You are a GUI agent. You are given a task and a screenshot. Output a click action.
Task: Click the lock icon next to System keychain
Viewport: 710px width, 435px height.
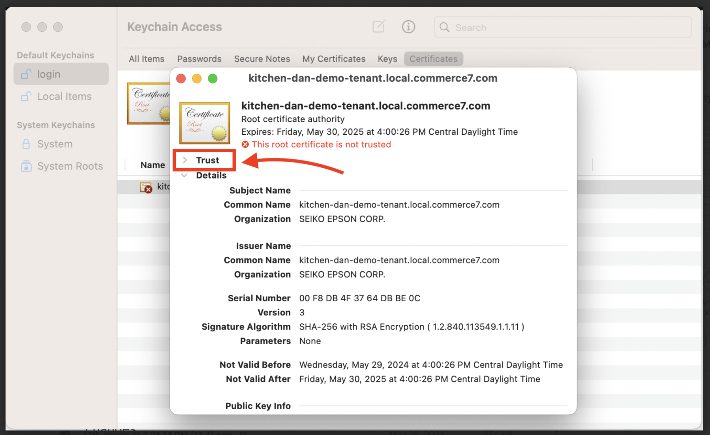26,144
